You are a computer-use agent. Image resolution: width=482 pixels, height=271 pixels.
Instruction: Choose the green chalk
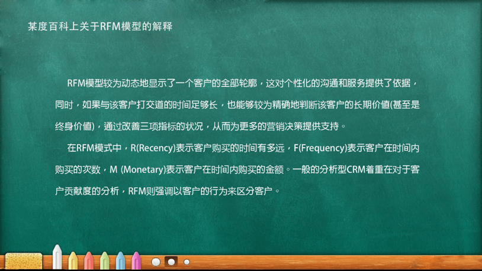pos(105,260)
